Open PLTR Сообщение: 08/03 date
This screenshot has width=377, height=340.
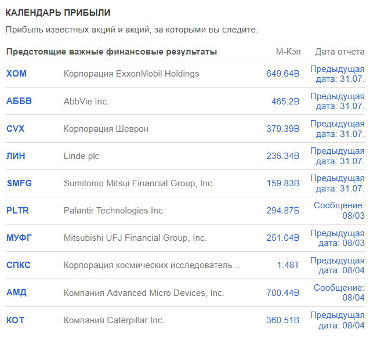(x=339, y=211)
